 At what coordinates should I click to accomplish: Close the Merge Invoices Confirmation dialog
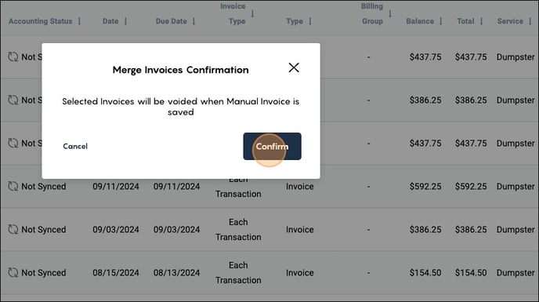click(x=294, y=67)
